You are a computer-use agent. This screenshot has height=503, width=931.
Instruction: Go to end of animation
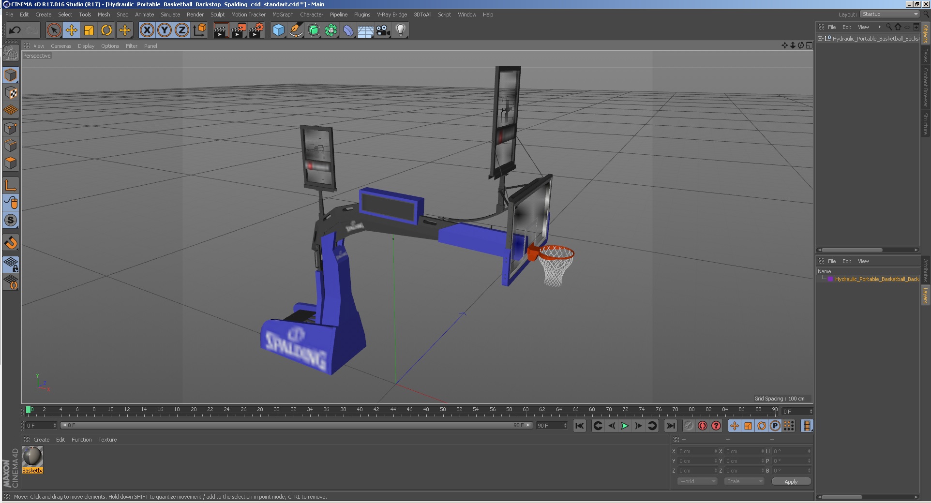(670, 426)
